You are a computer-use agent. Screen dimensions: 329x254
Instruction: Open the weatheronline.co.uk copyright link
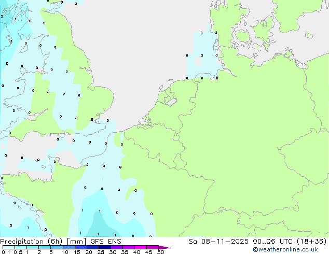click(x=285, y=249)
